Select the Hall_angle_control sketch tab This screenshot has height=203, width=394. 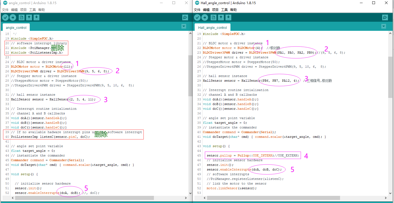pyautogui.click(x=212, y=27)
